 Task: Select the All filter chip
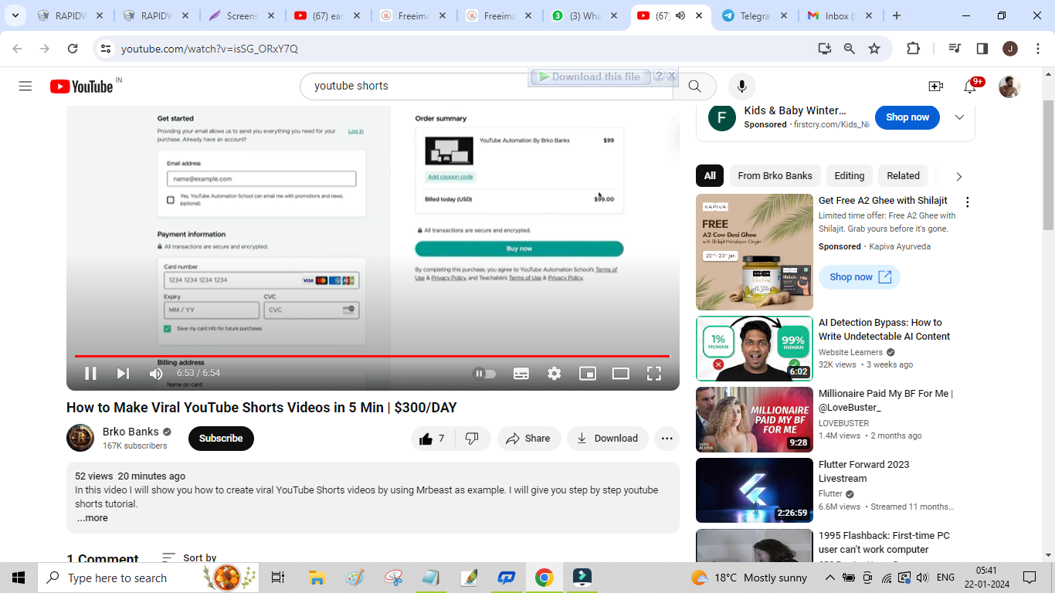click(710, 176)
